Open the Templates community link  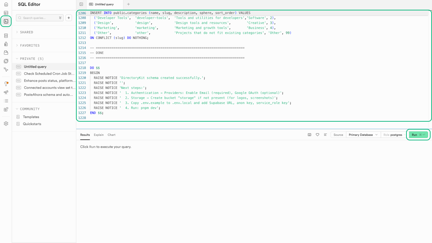(31, 117)
